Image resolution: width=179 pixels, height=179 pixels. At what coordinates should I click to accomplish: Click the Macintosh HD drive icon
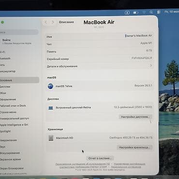click(x=51, y=138)
